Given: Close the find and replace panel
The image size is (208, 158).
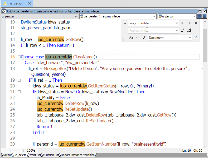Looking at the screenshot, I should pyautogui.click(x=196, y=23).
